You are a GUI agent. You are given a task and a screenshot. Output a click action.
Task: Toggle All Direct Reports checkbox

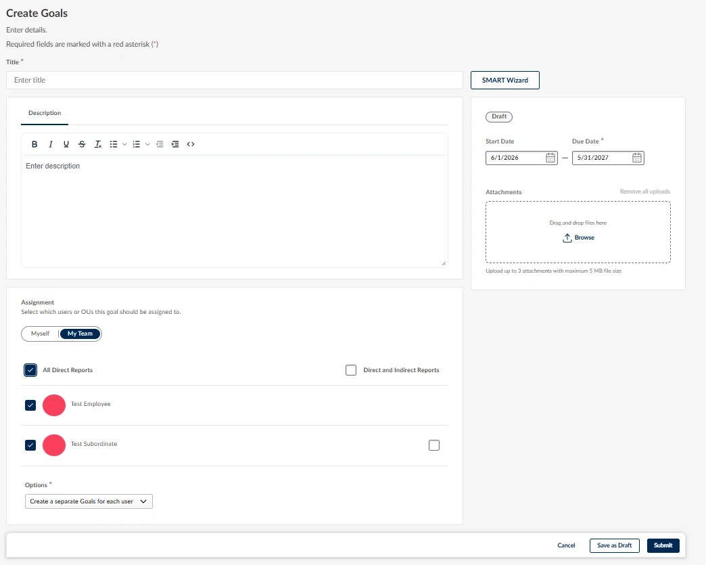(x=30, y=370)
